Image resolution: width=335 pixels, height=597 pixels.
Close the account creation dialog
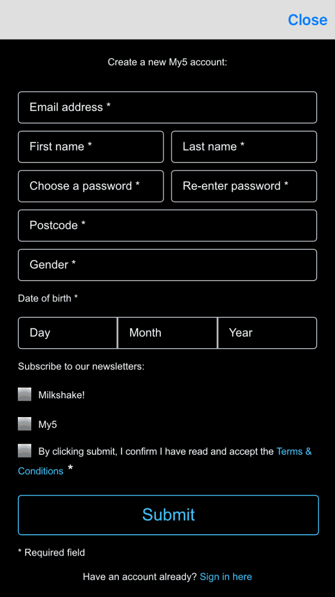[308, 20]
